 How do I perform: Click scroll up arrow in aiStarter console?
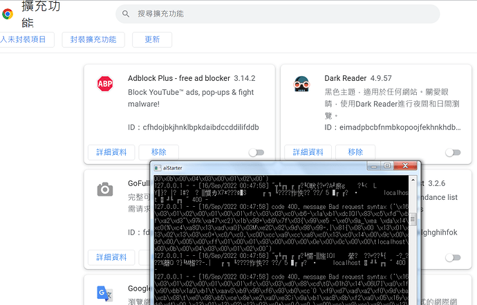click(x=413, y=181)
